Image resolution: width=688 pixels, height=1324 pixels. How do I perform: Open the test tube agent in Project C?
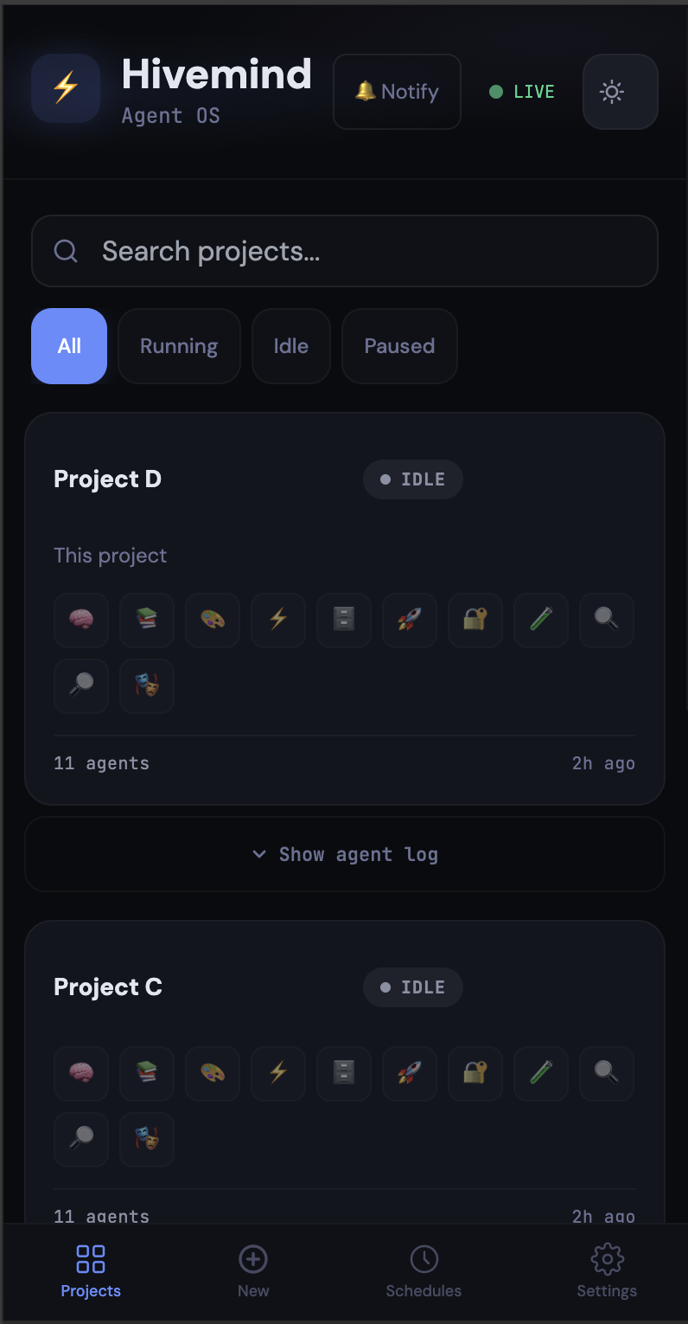[x=540, y=1073]
